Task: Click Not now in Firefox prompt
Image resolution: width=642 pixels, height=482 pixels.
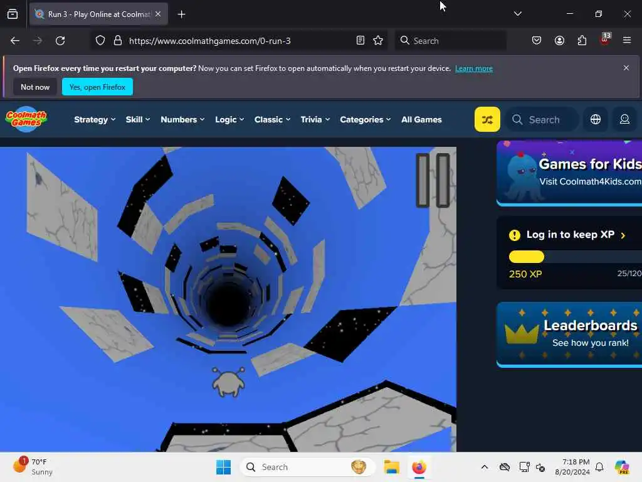Action: click(x=35, y=87)
